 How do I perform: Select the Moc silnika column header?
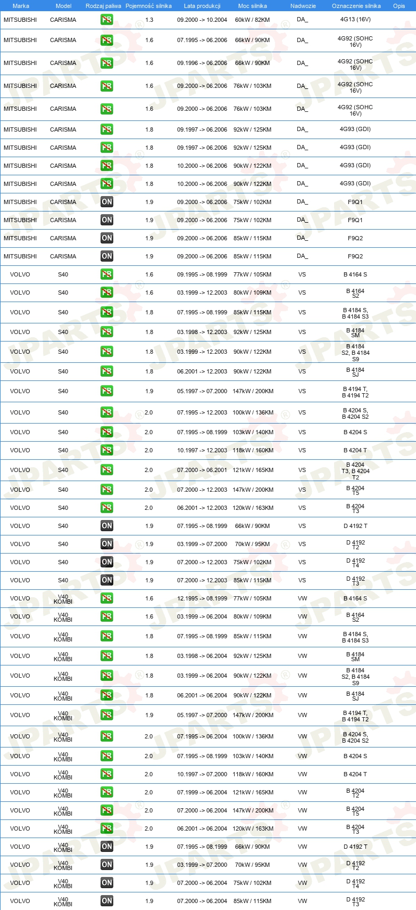click(x=253, y=6)
